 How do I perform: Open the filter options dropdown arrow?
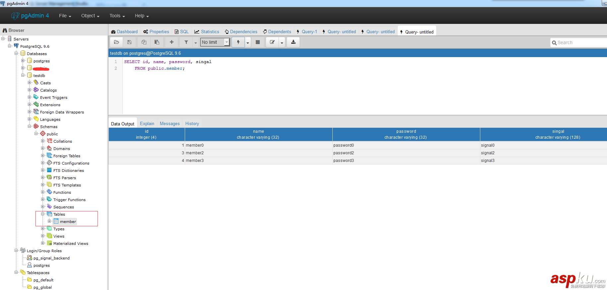[196, 42]
